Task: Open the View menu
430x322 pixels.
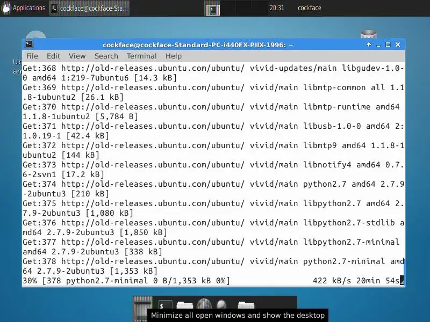Action: click(77, 56)
